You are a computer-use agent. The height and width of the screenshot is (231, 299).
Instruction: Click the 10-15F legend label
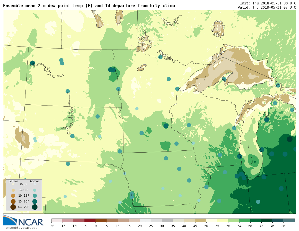pyautogui.click(x=24, y=196)
